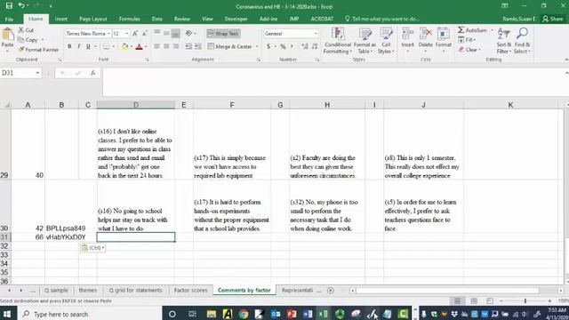
Task: Apply accounting dollar format
Action: (268, 46)
